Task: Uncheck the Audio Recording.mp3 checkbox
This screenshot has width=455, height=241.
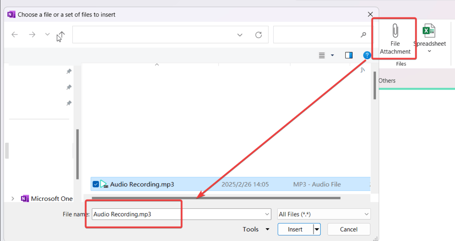Action: click(x=96, y=184)
